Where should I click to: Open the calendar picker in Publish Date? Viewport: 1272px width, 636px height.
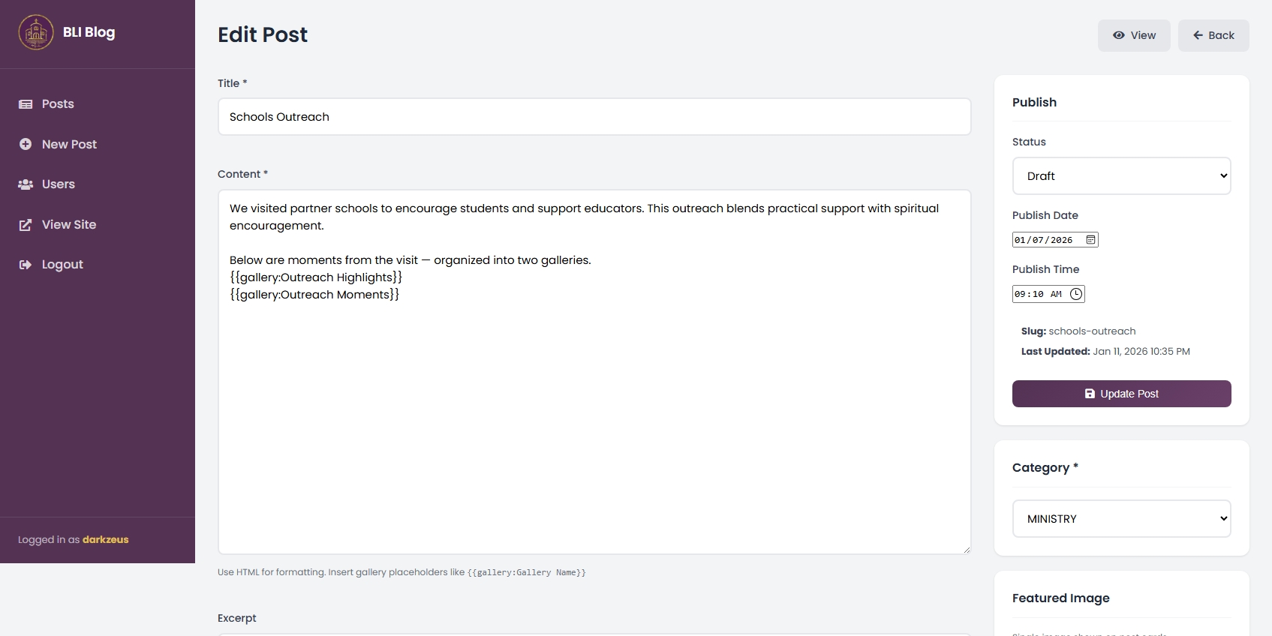point(1090,240)
